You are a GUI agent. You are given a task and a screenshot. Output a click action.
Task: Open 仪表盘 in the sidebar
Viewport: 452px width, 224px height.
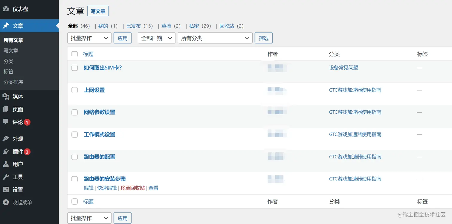(20, 9)
